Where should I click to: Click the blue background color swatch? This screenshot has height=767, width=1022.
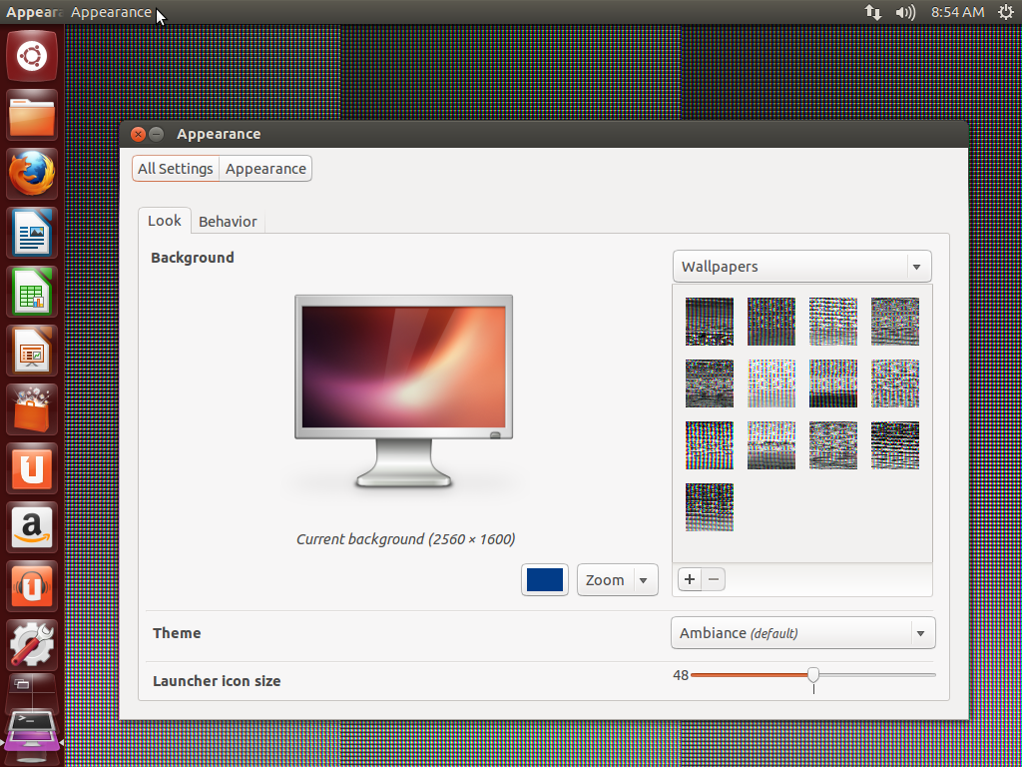(x=544, y=580)
